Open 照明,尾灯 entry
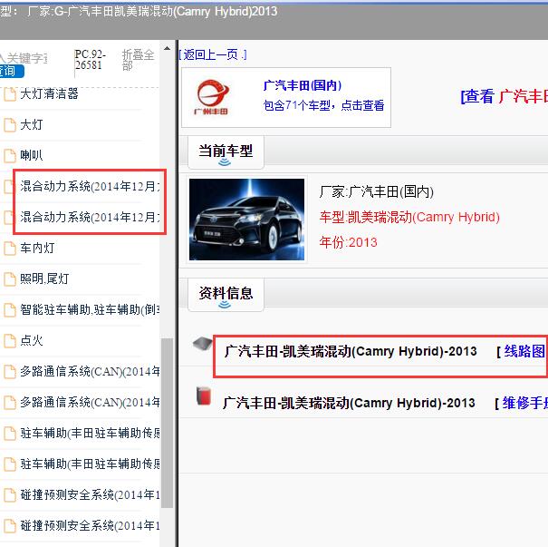The image size is (548, 547). pos(44,278)
